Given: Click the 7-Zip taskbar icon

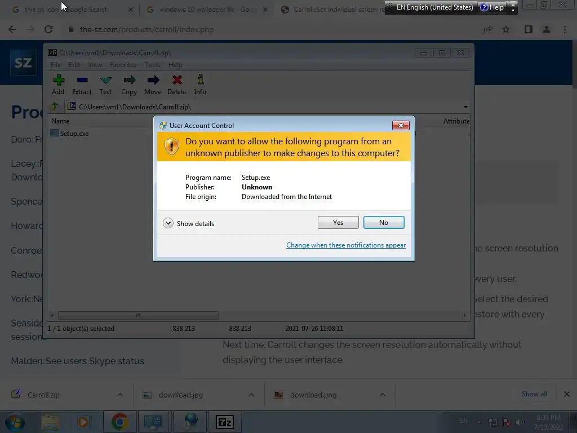Looking at the screenshot, I should pyautogui.click(x=224, y=422).
